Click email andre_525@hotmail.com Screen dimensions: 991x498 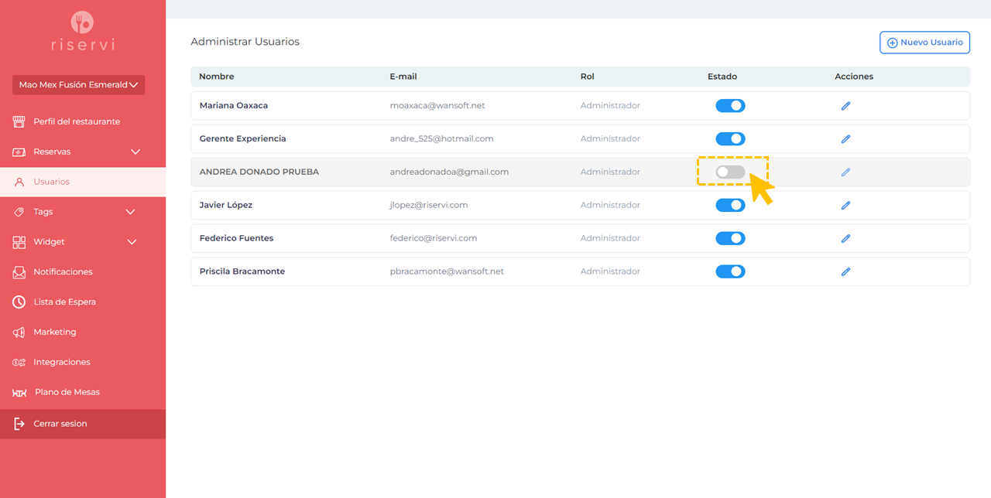click(442, 139)
